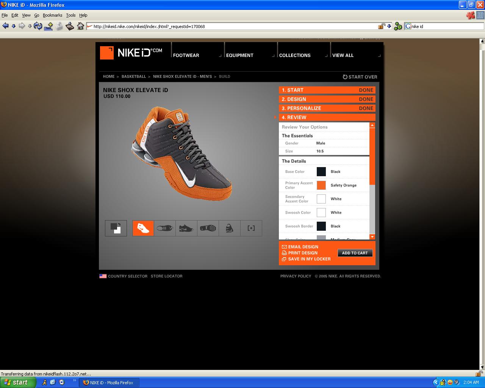The width and height of the screenshot is (485, 388).
Task: Open the Back history dropdown arrow
Action: pyautogui.click(x=14, y=26)
